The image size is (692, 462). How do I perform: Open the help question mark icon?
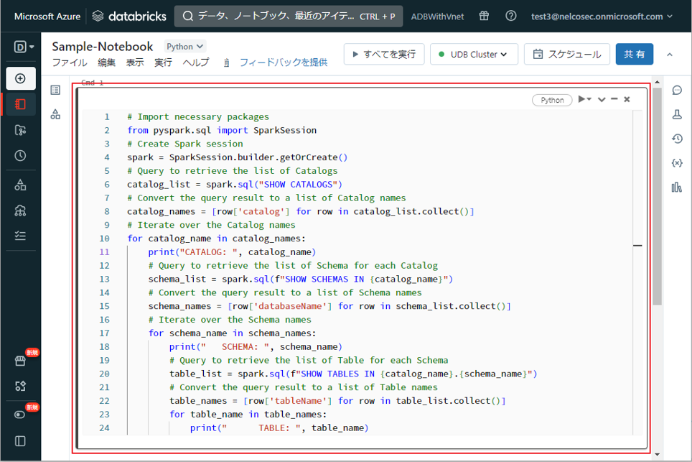click(510, 16)
